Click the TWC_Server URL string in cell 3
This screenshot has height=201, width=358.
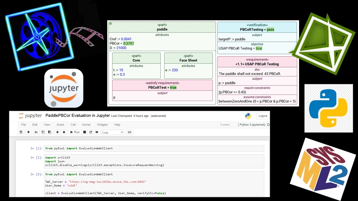107,182
